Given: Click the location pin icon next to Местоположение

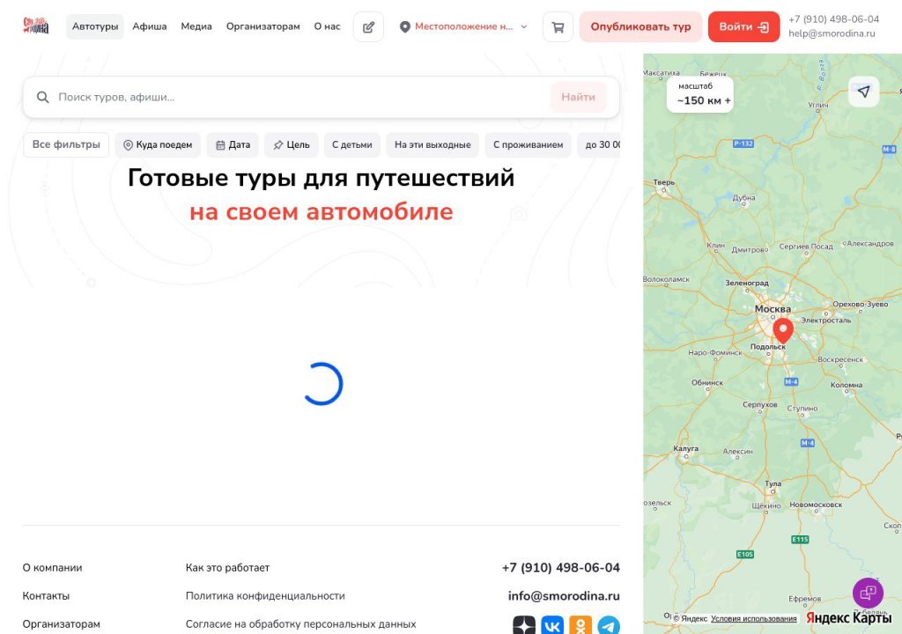Looking at the screenshot, I should click(x=404, y=26).
